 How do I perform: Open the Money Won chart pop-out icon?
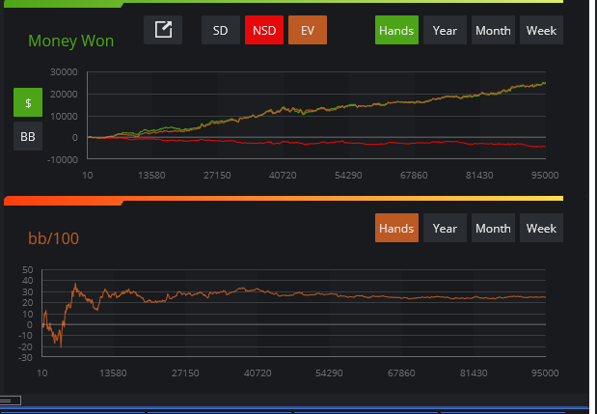(x=163, y=30)
